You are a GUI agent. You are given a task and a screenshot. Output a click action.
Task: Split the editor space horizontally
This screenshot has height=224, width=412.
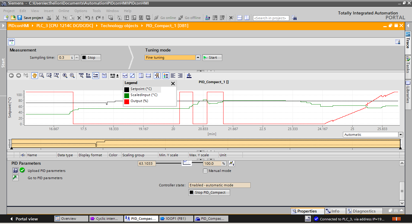[240, 18]
